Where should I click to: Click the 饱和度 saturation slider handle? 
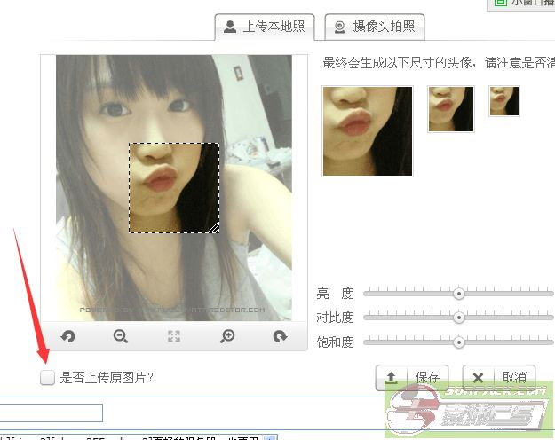459,341
